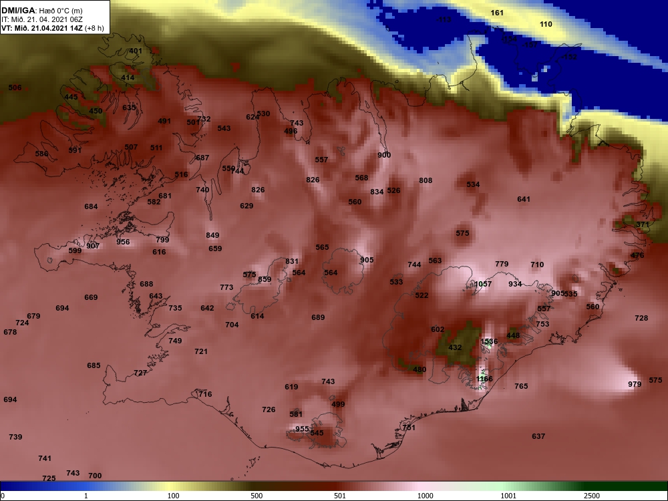The height and width of the screenshot is (501, 668).
Task: Select the map value '1057'
Action: [483, 284]
